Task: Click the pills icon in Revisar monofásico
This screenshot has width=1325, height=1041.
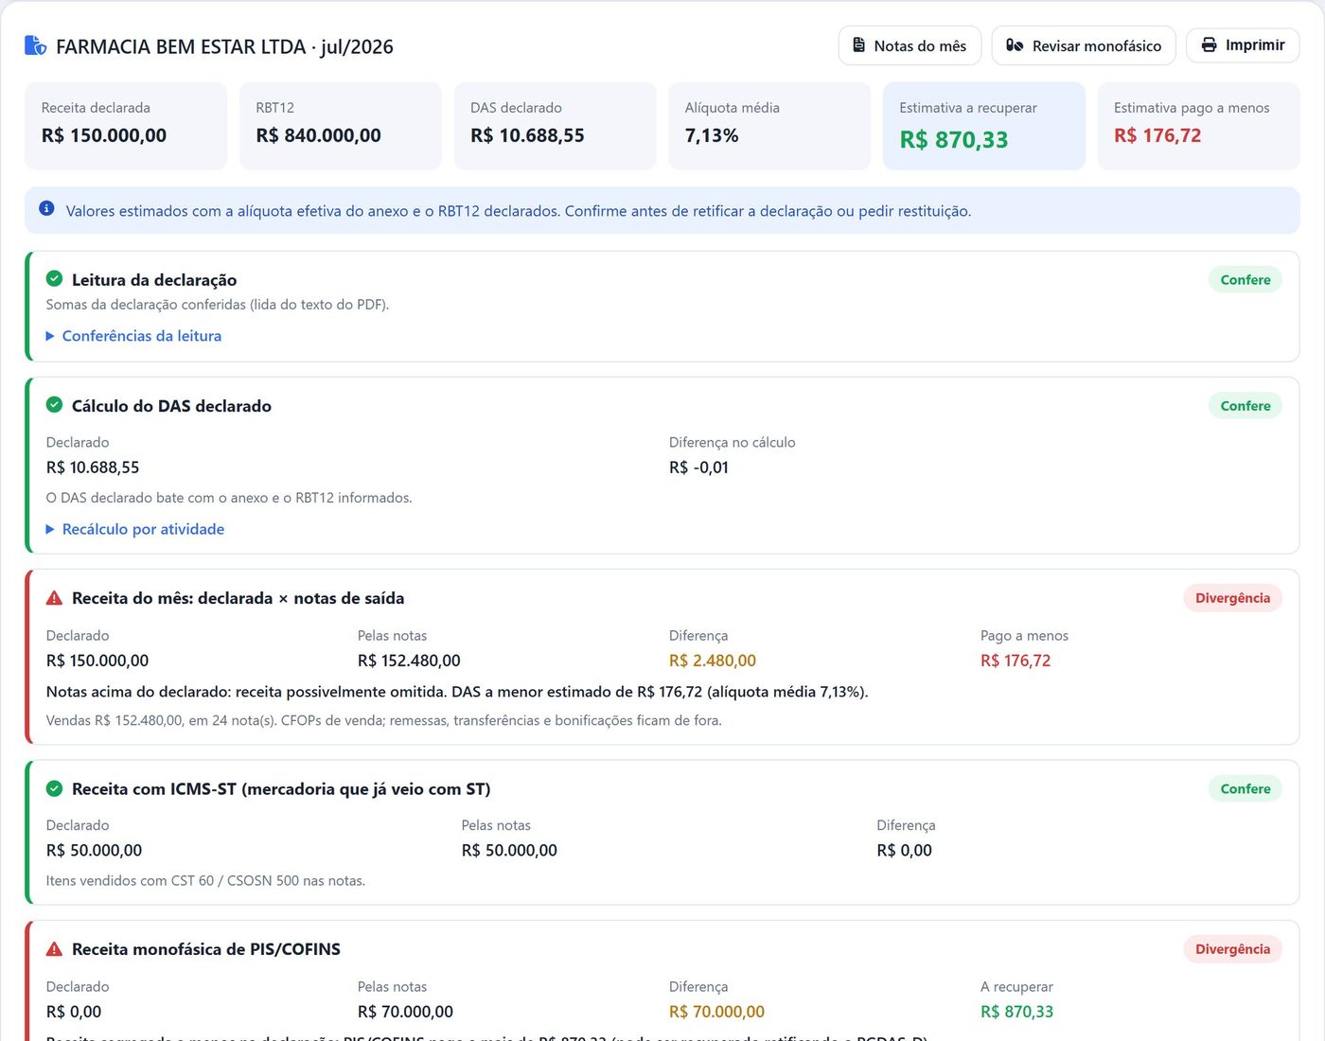Action: (1015, 45)
